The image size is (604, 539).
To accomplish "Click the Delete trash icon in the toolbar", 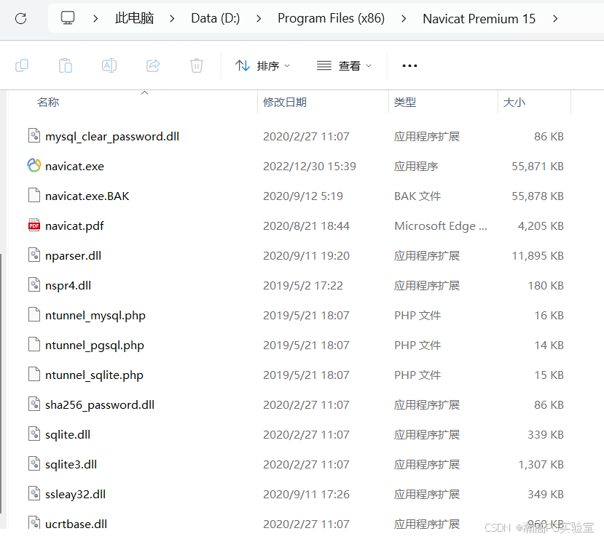I will [197, 65].
